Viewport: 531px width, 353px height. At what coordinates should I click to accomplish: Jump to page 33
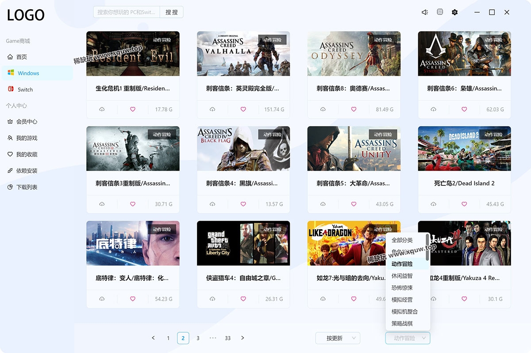tap(227, 338)
